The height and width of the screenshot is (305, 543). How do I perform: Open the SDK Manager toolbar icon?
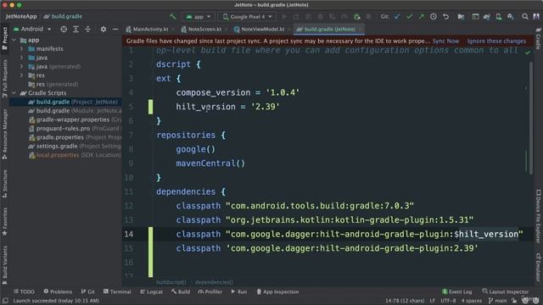click(511, 17)
